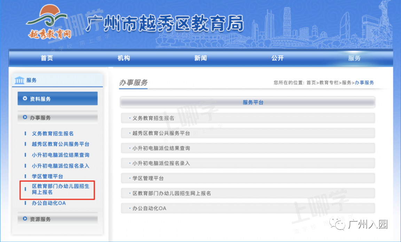Screen dimensions: 401x242
Task: Expand the 资料服务 sidebar section
Action: click(x=57, y=99)
